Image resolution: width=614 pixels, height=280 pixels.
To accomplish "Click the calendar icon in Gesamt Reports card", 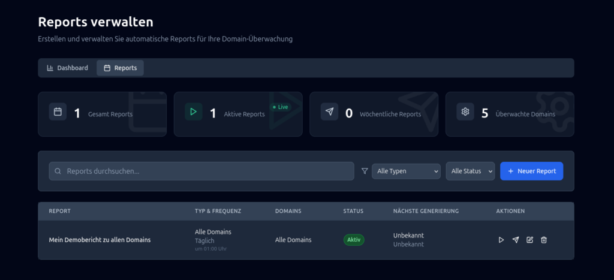I will coord(58,112).
